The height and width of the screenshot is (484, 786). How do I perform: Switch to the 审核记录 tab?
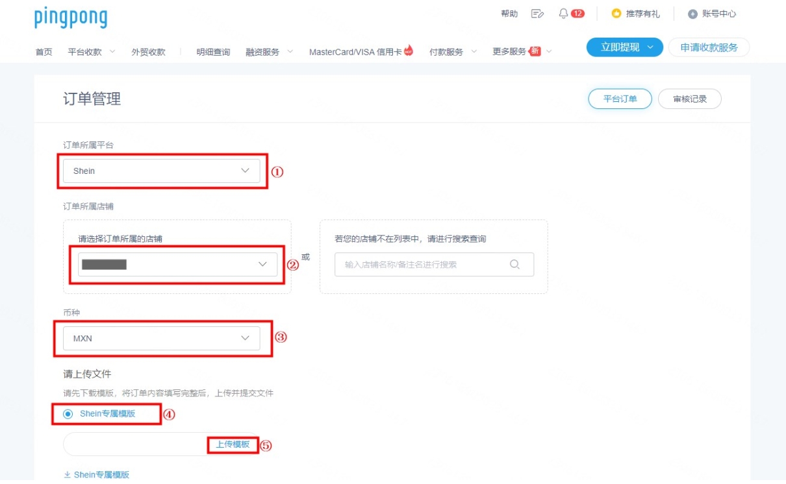click(689, 99)
